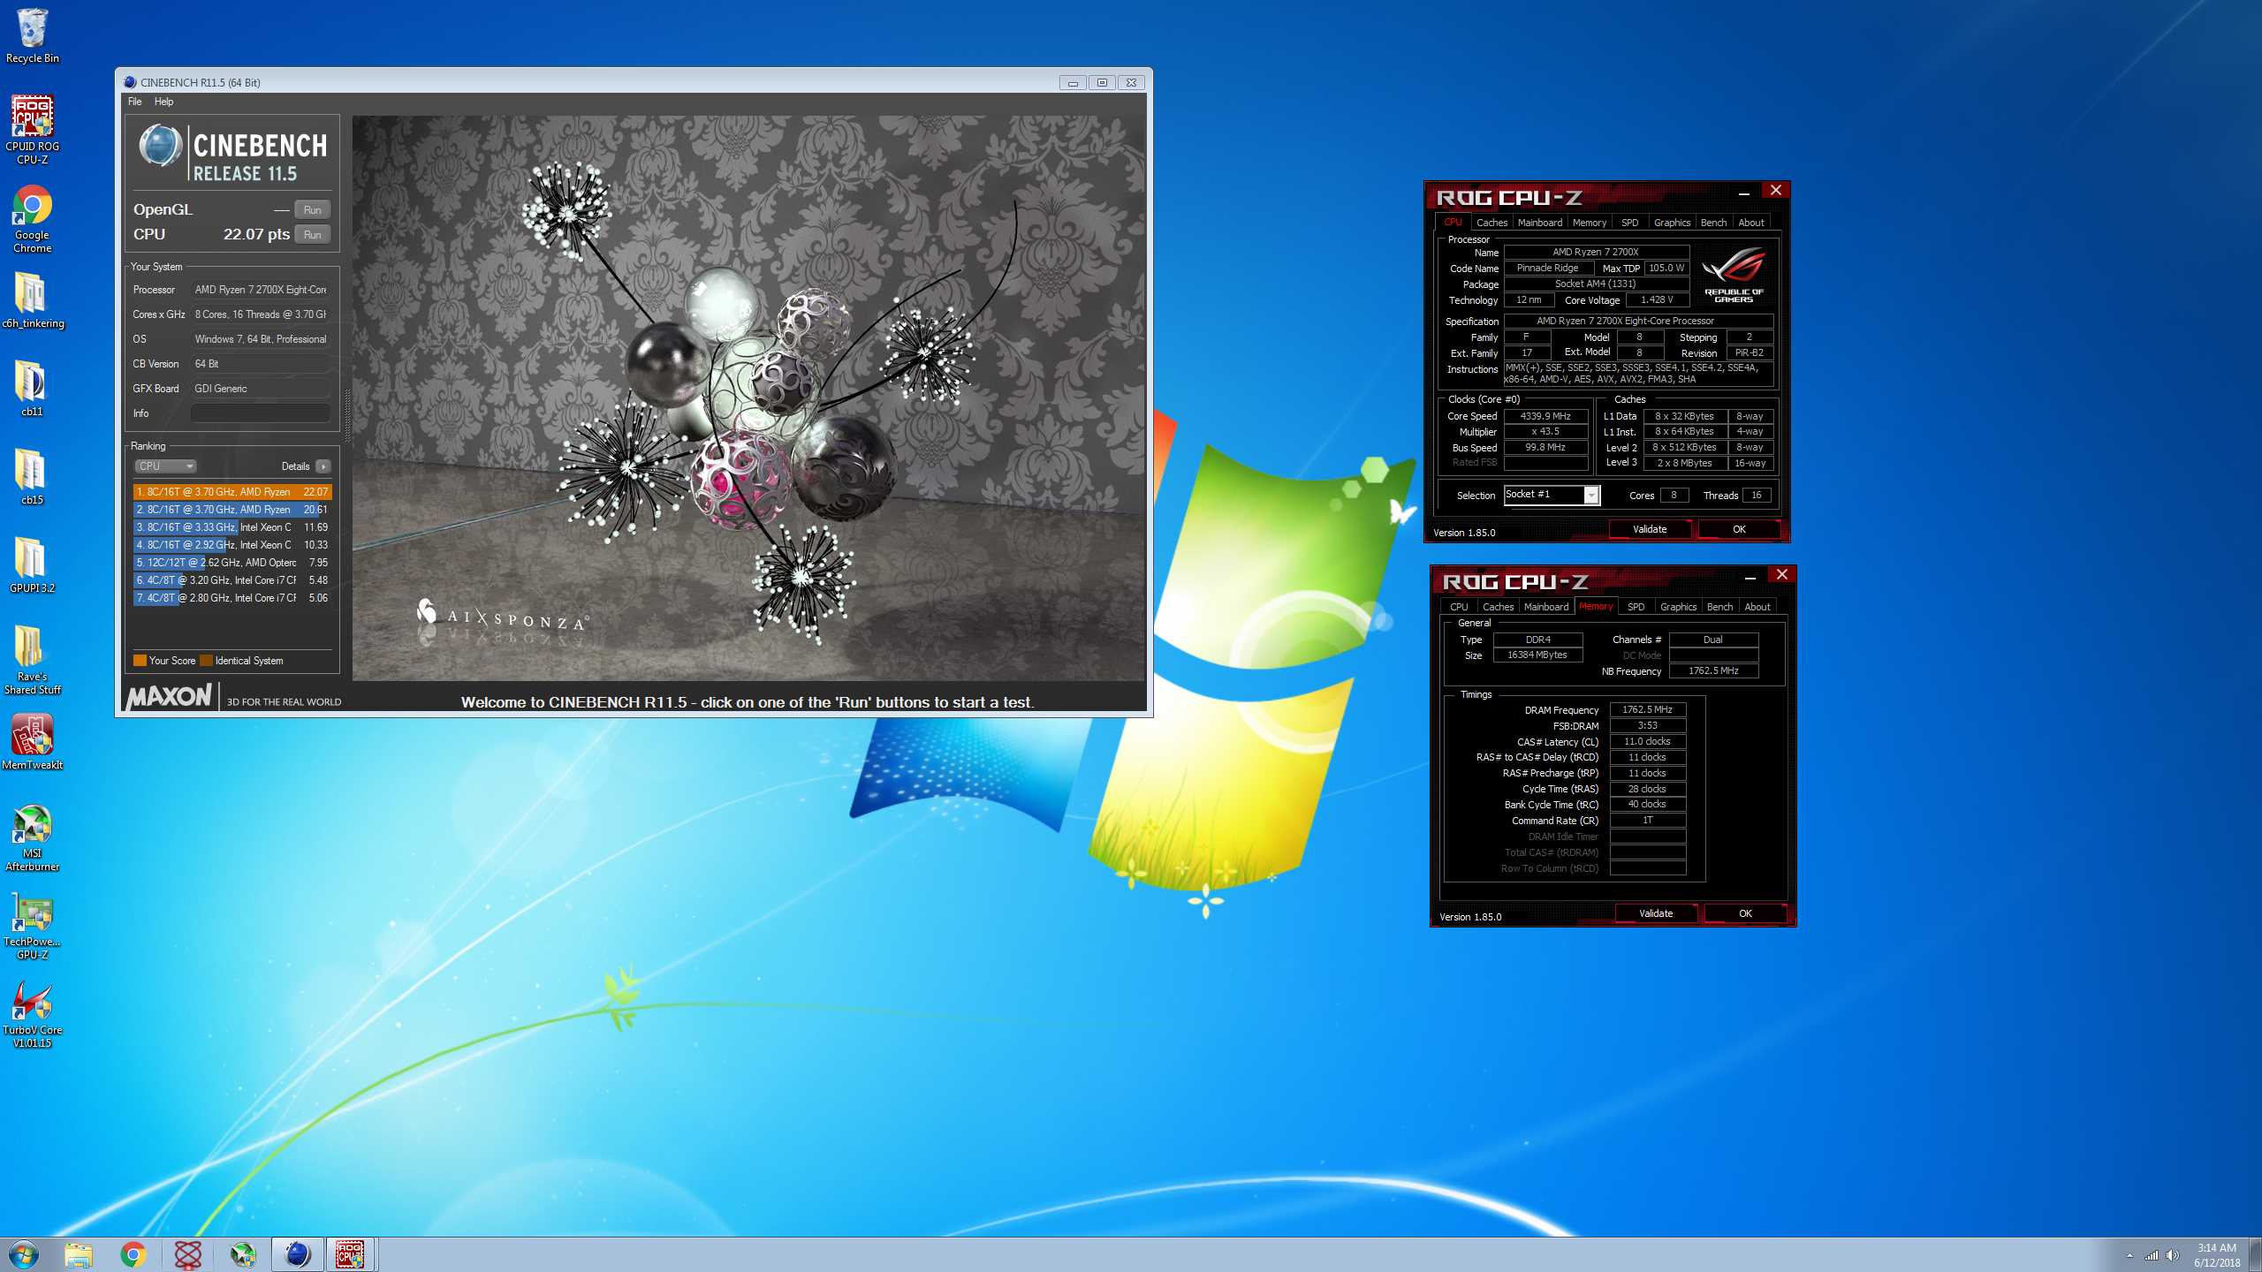Open Rave's Shared Stuff folder icon
Viewport: 2262px width, 1272px height.
pyautogui.click(x=33, y=660)
